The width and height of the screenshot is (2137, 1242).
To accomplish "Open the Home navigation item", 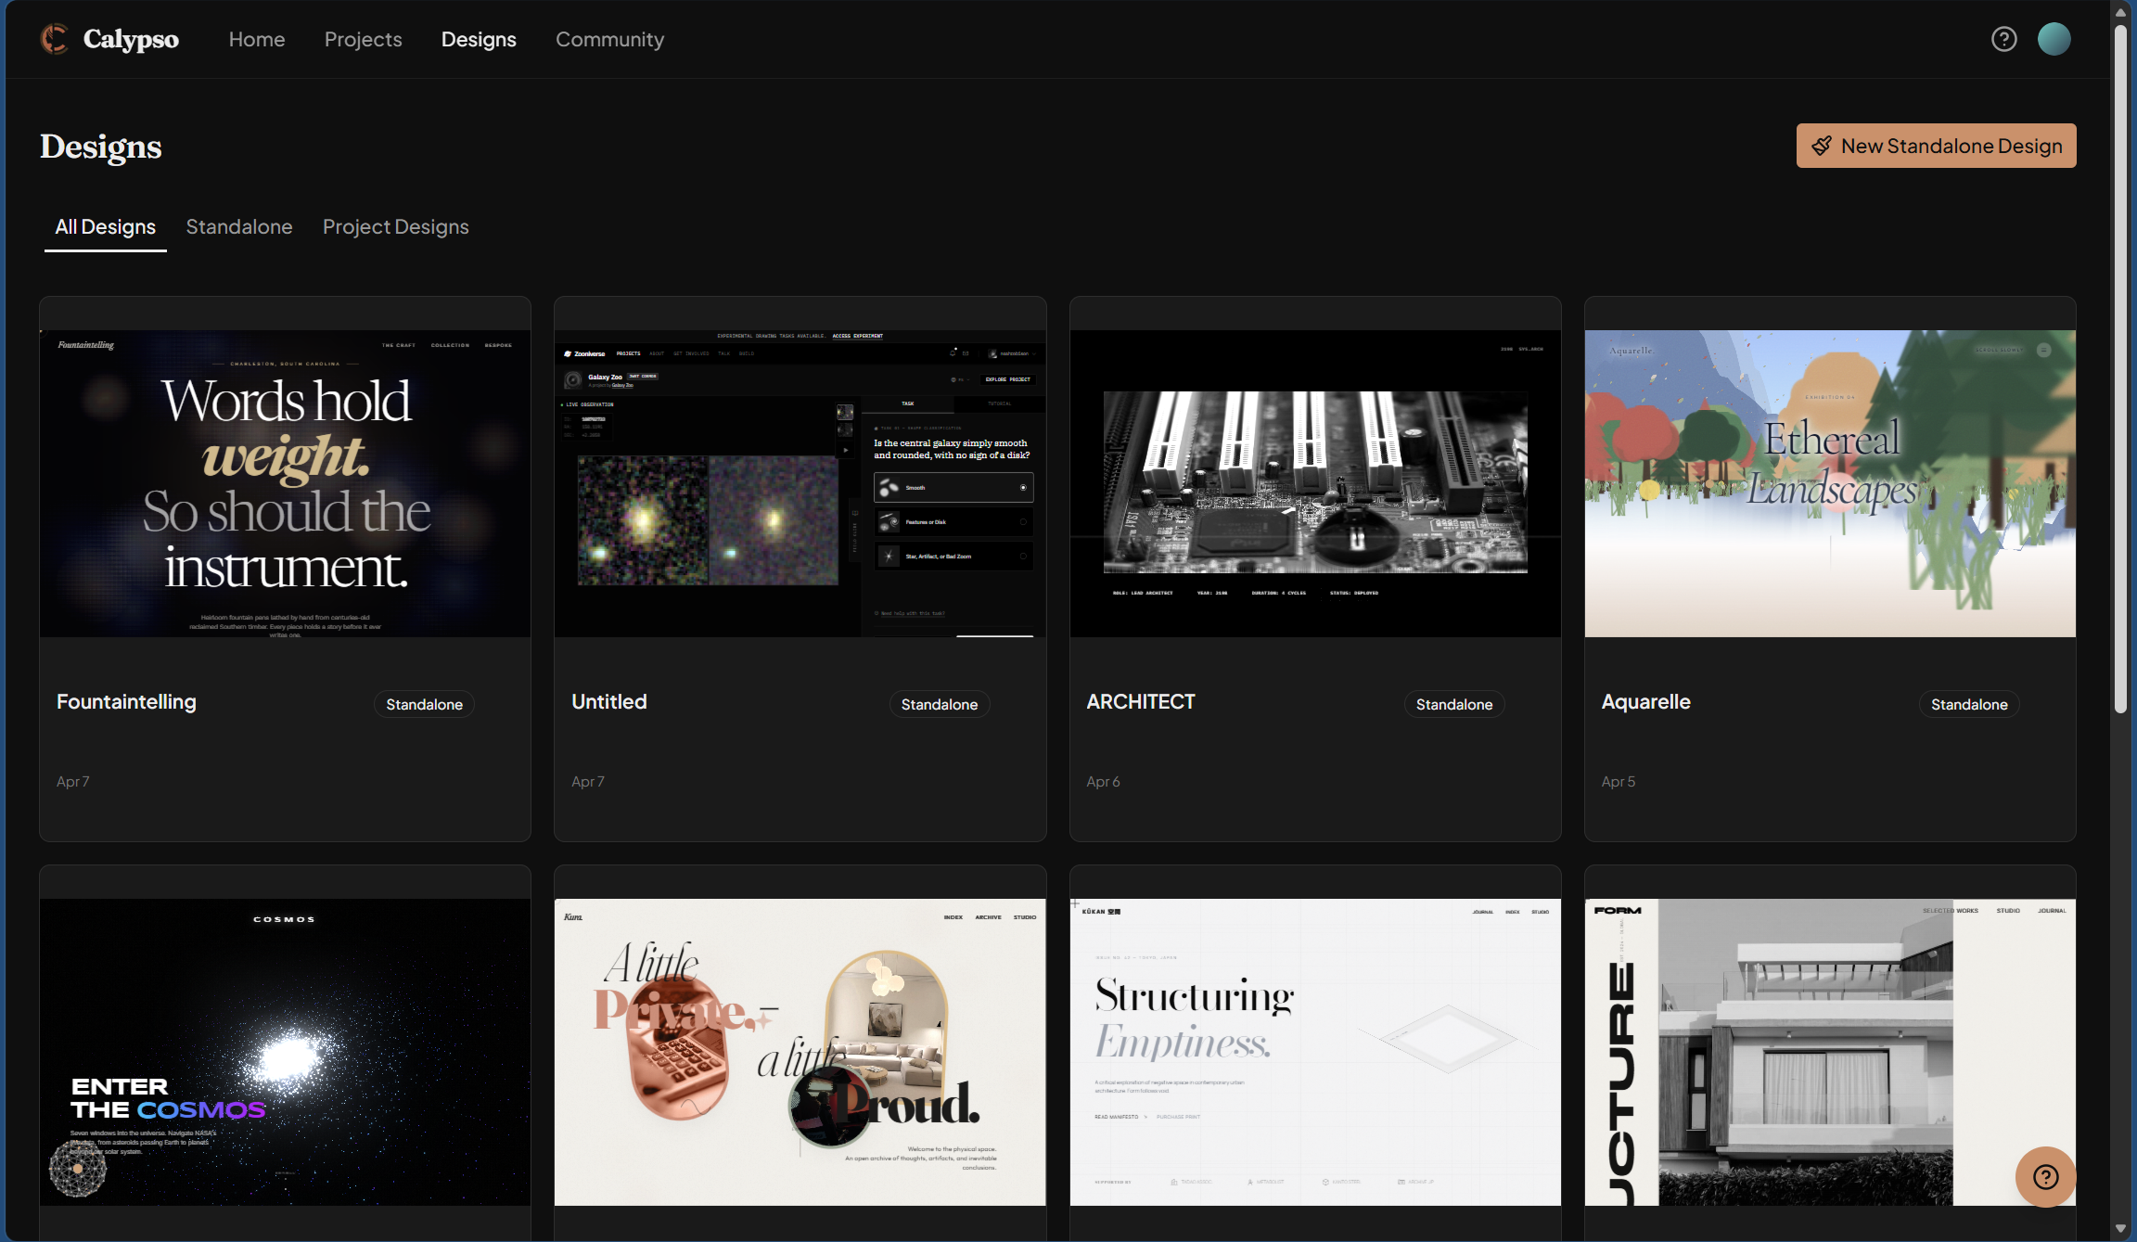I will [257, 39].
